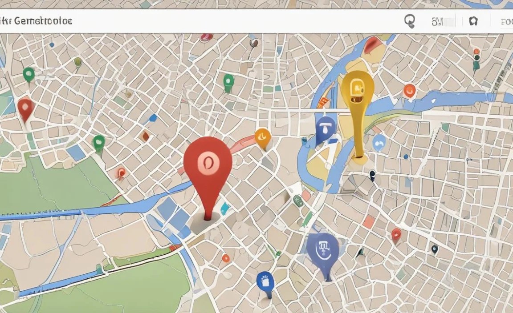Select the light blue pin right of golden pin
Viewport: 513px width, 313px height.
pyautogui.click(x=379, y=142)
